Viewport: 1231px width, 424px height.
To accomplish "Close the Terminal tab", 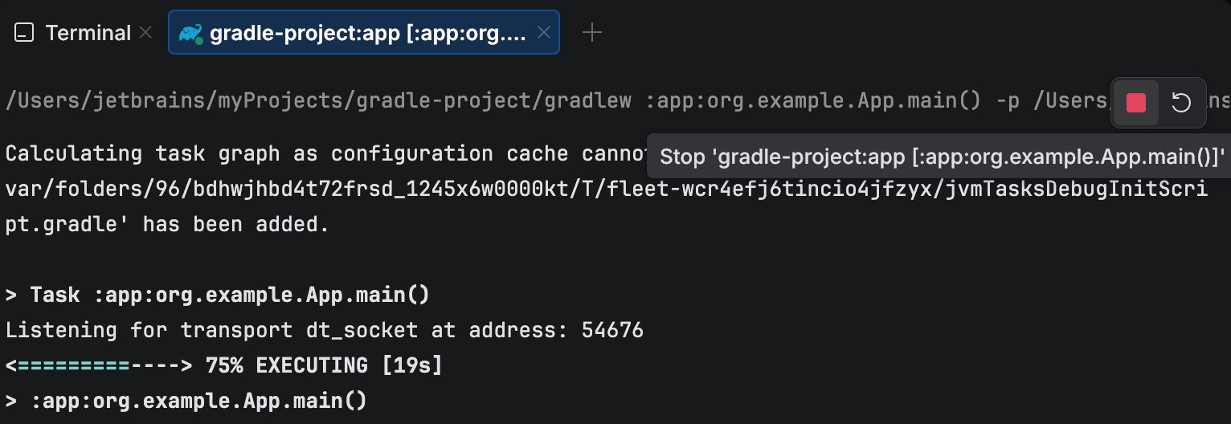I will click(x=145, y=33).
